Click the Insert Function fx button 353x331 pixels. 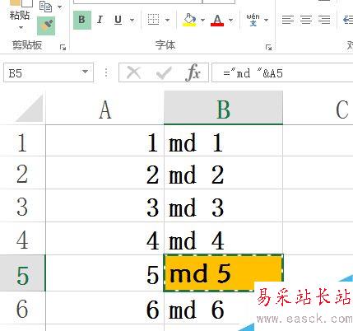[x=193, y=72]
